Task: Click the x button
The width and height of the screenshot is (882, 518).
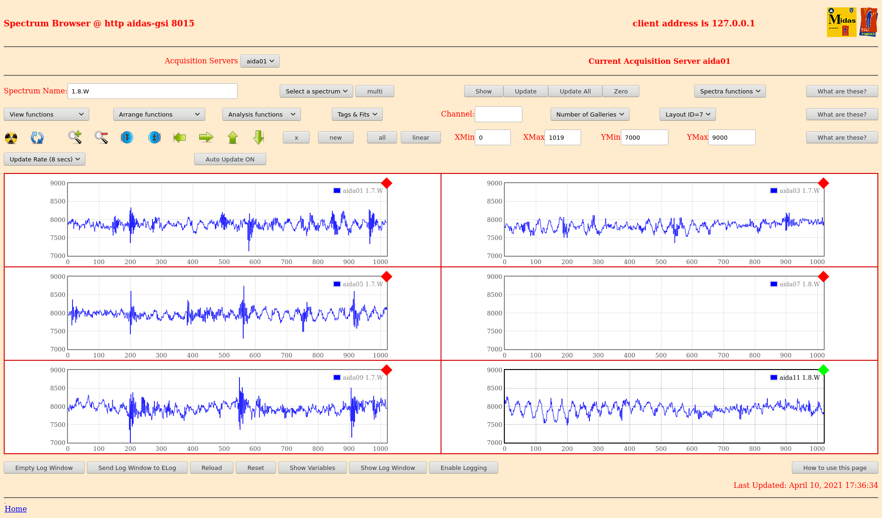Action: [x=296, y=137]
